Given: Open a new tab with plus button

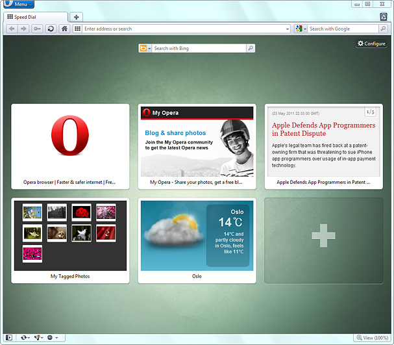Looking at the screenshot, I should click(x=76, y=17).
